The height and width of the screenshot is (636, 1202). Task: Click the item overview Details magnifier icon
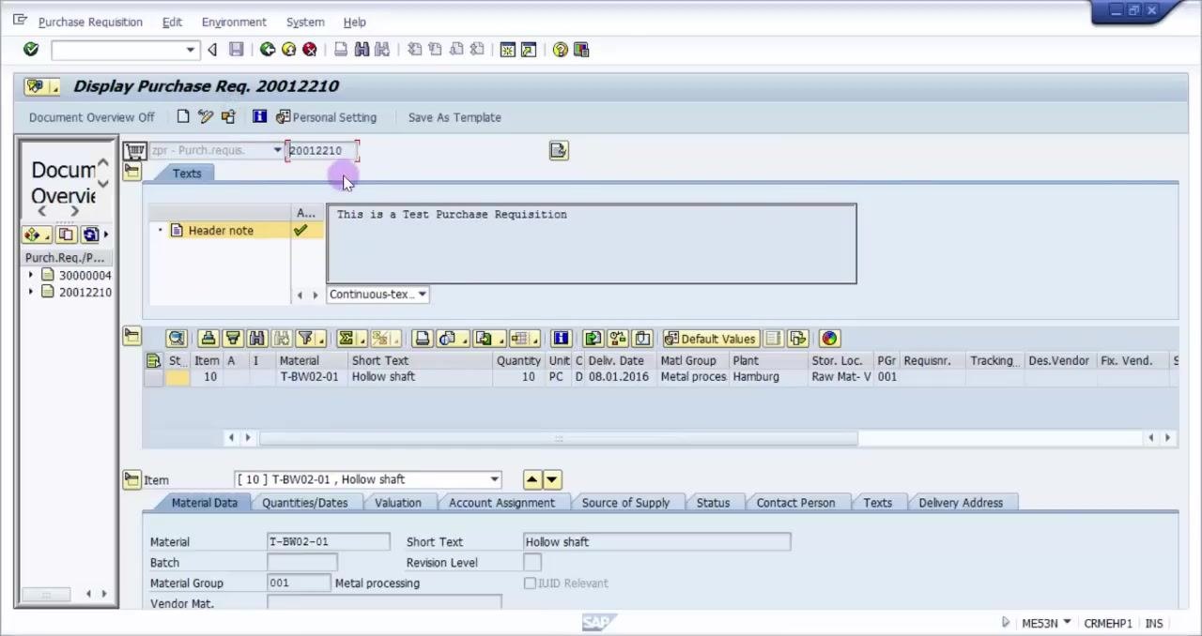pos(177,339)
